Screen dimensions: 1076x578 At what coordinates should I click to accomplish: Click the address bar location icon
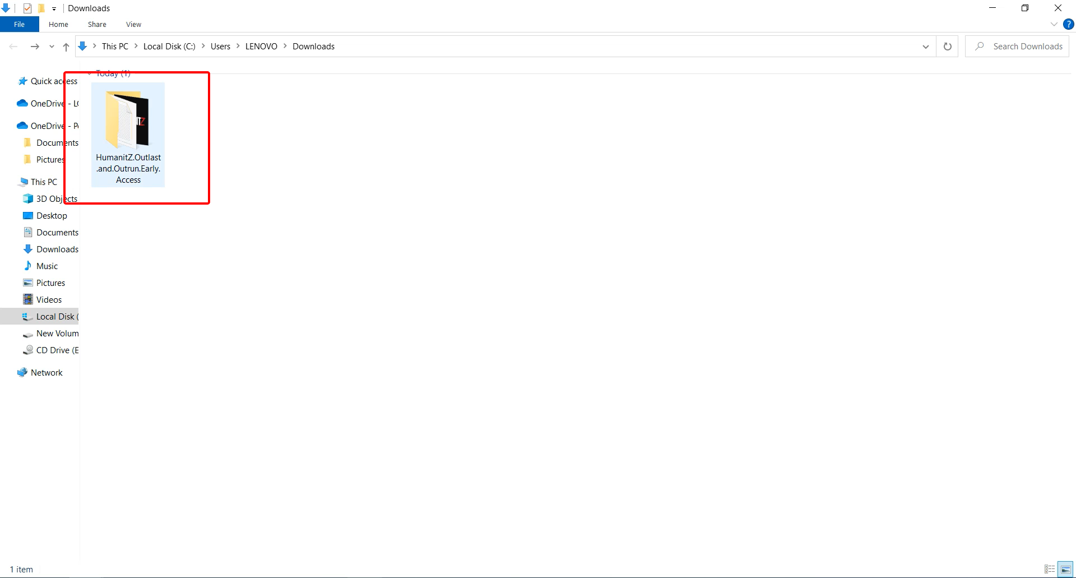83,47
